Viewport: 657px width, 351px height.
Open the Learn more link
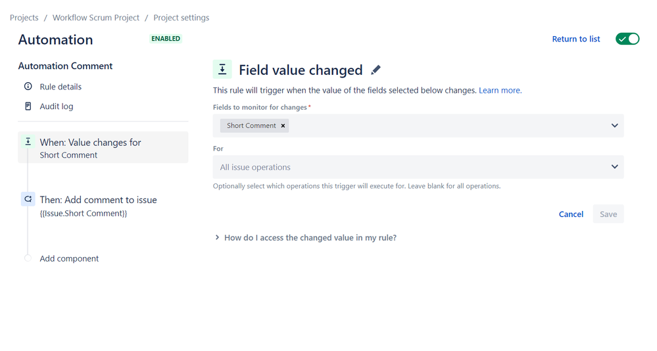coord(500,91)
